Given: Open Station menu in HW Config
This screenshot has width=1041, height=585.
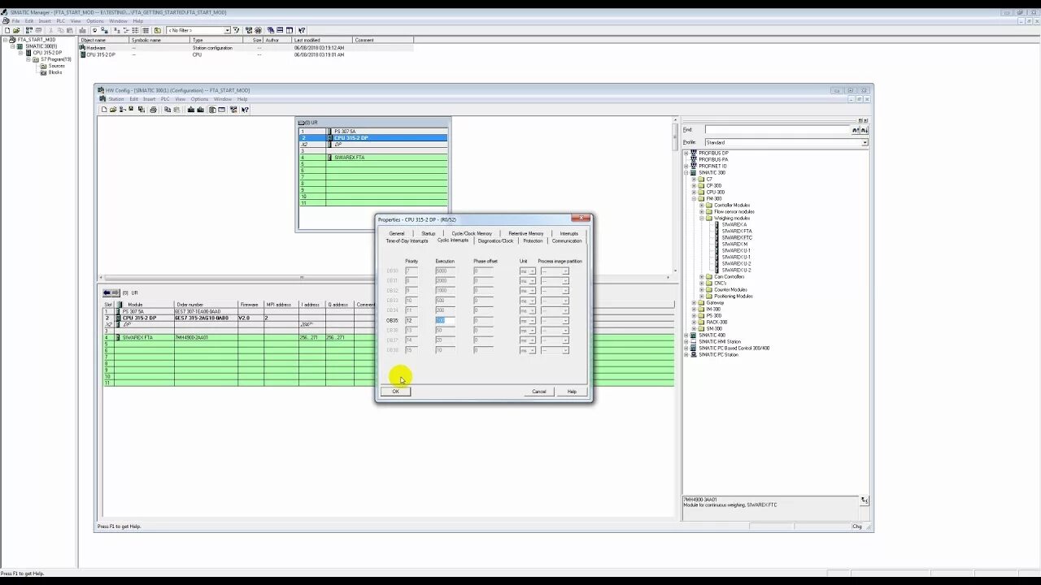Looking at the screenshot, I should click(116, 99).
